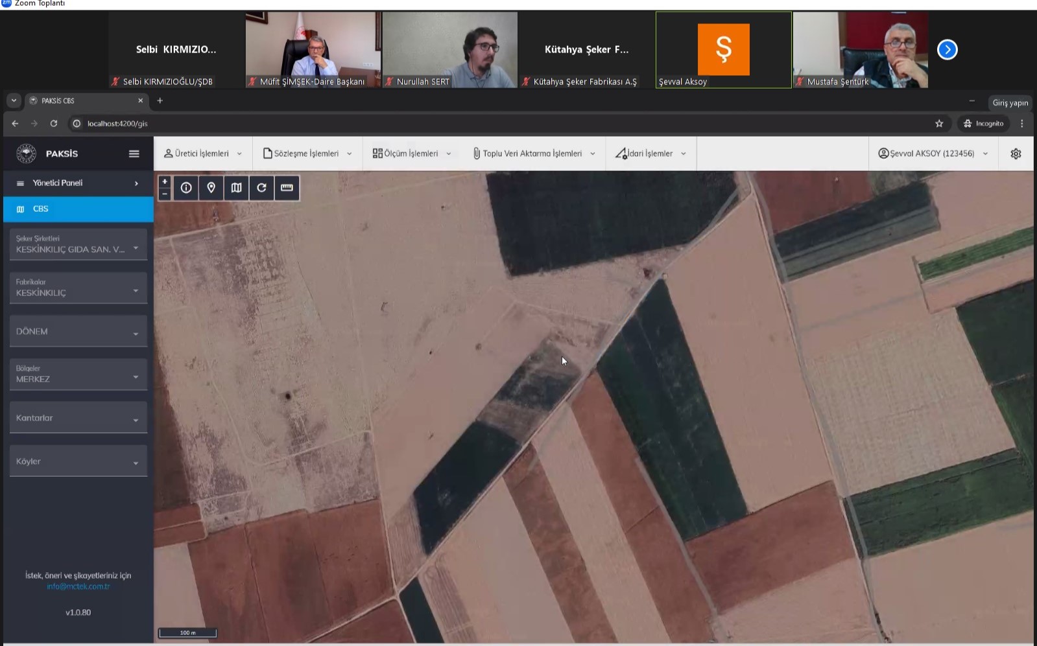Toggle the PAKSİS sidebar hamburger menu
This screenshot has width=1037, height=646.
(134, 154)
